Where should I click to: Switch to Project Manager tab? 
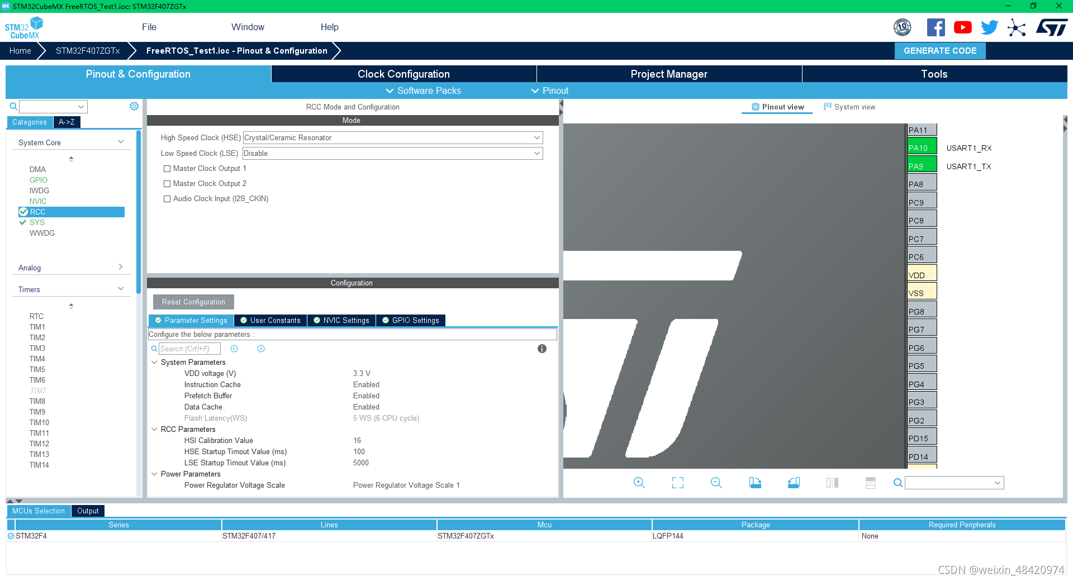coord(669,74)
